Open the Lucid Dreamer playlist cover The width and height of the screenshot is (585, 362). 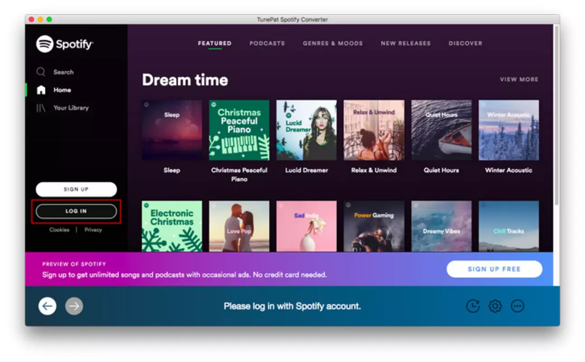click(306, 130)
